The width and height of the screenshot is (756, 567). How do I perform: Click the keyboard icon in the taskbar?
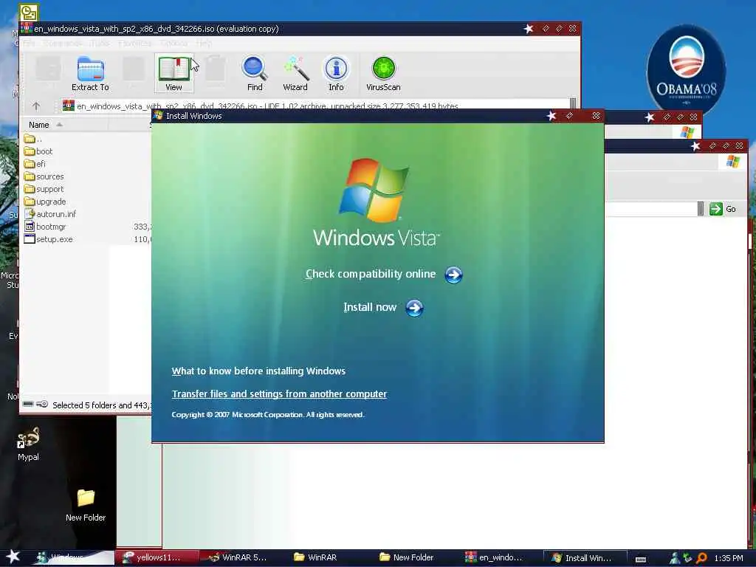(640, 560)
